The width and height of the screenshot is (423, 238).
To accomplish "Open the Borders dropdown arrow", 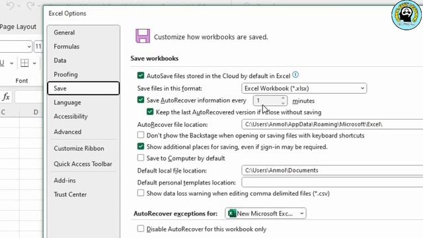I will [x=34, y=63].
